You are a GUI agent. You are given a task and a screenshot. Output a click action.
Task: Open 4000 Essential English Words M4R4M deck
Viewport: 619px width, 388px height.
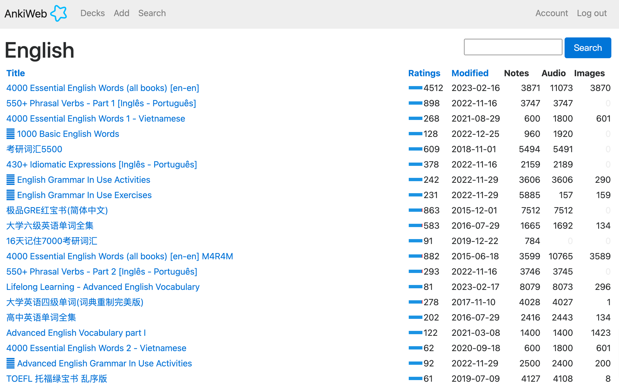120,256
